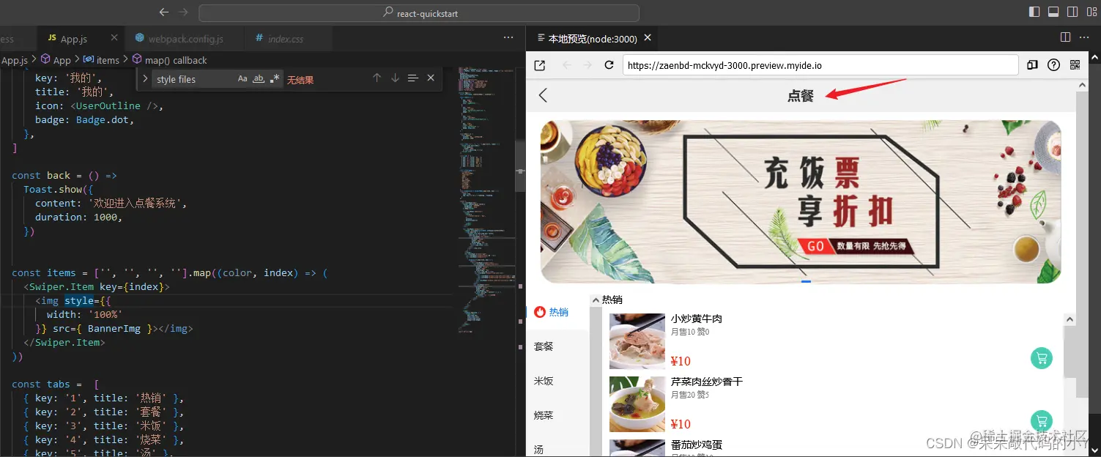This screenshot has height=457, width=1101.
Task: Click the 热销 dish list section heading
Action: [x=612, y=300]
